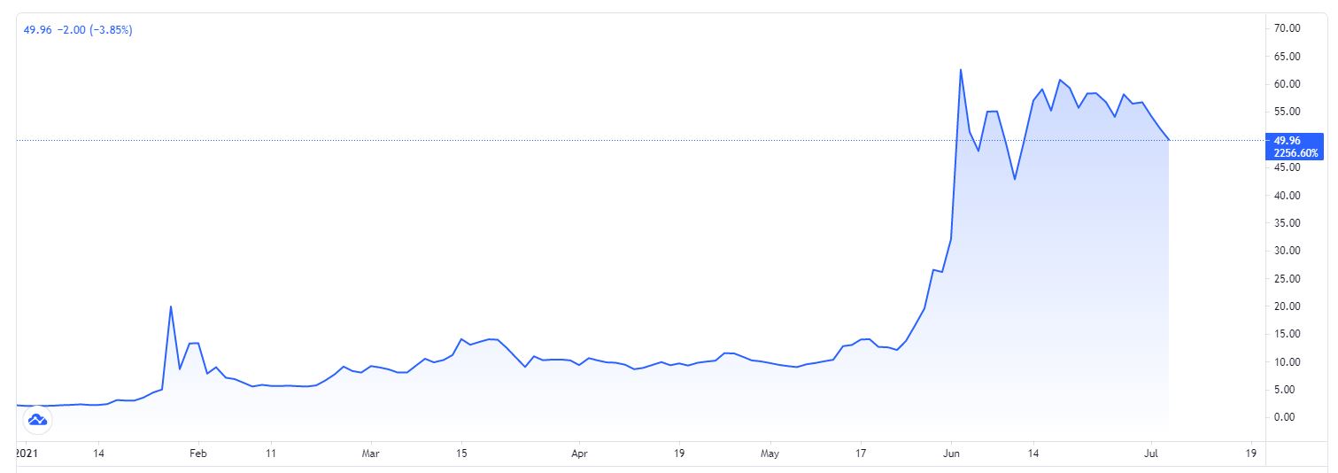
Task: Click the late January spike peak
Action: [171, 306]
